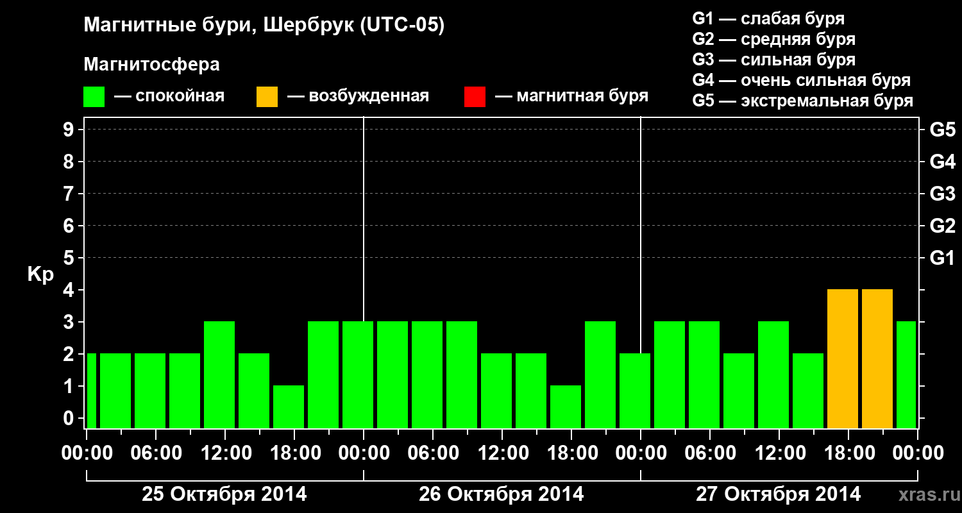Viewport: 962px width, 513px height.
Task: Click the 'G4 — очень сильная буря' legend line
Action: 802,80
